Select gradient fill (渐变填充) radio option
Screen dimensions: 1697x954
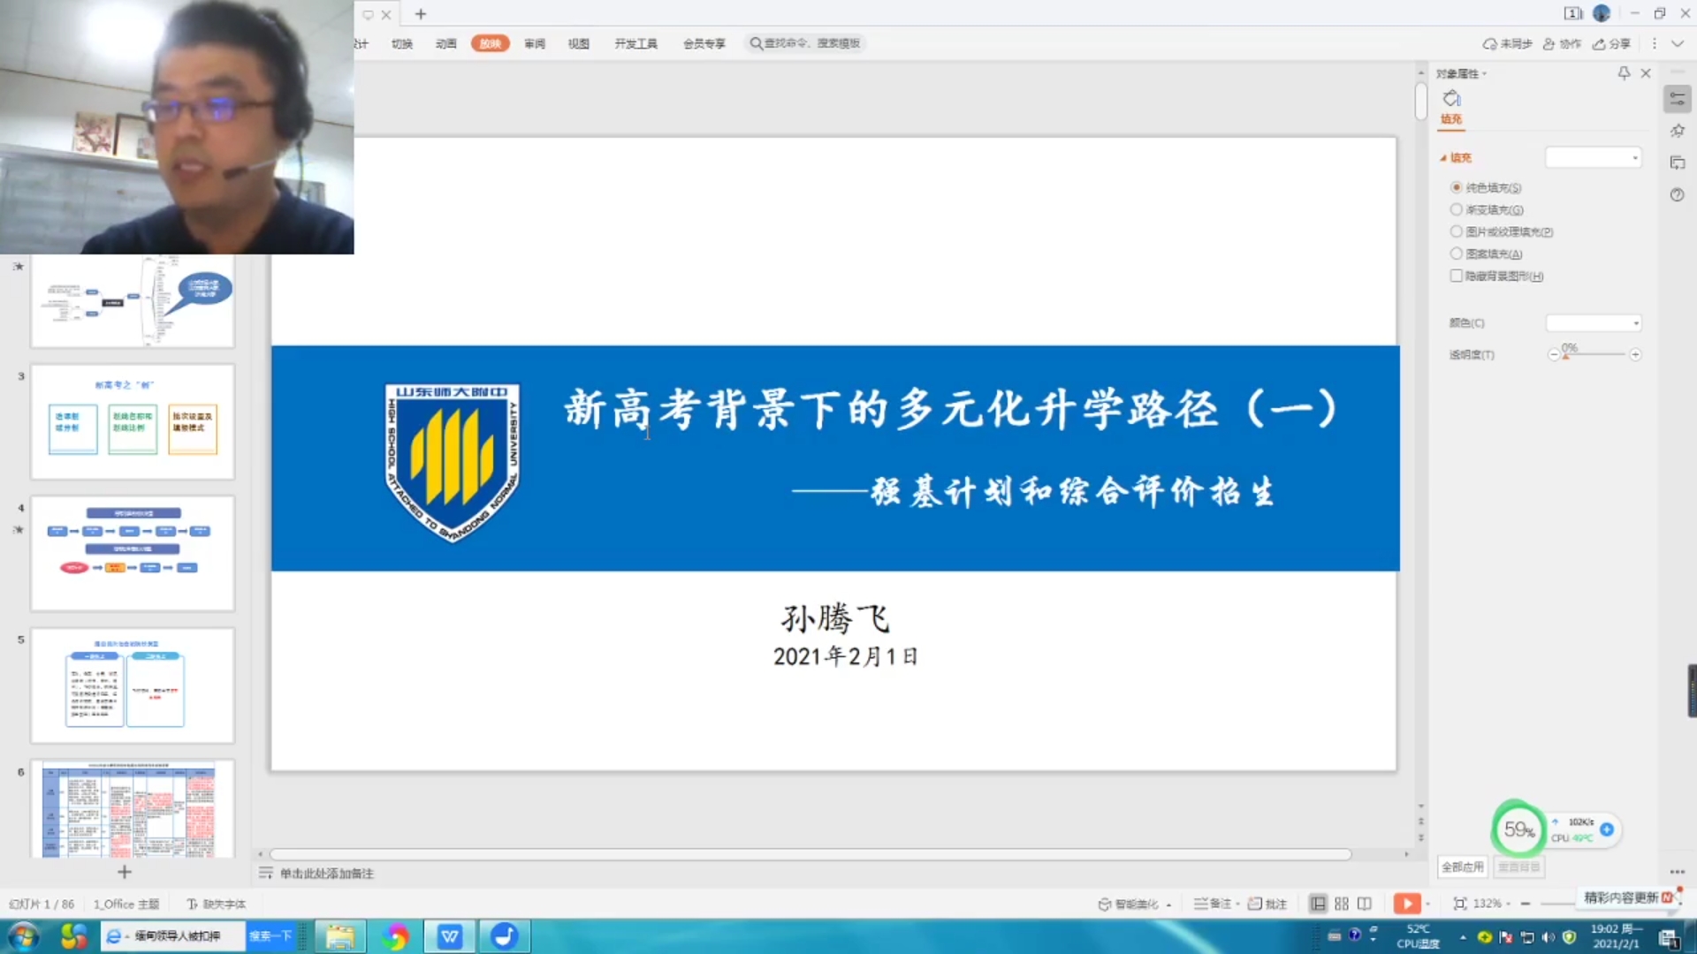[x=1456, y=209]
